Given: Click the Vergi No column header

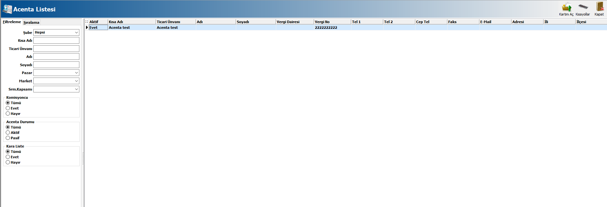Looking at the screenshot, I should (x=332, y=22).
